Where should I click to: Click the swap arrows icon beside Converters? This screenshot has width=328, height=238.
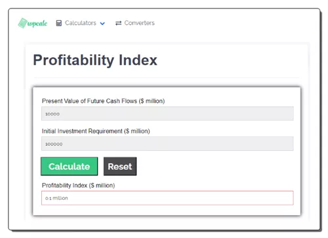(x=118, y=23)
